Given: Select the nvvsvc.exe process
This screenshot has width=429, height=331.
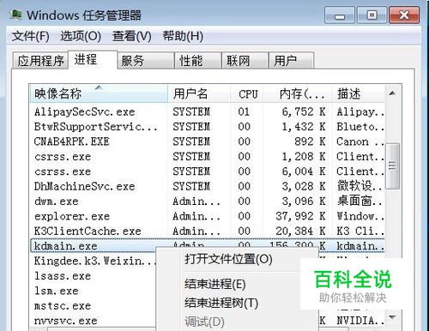Looking at the screenshot, I should coord(93,321).
